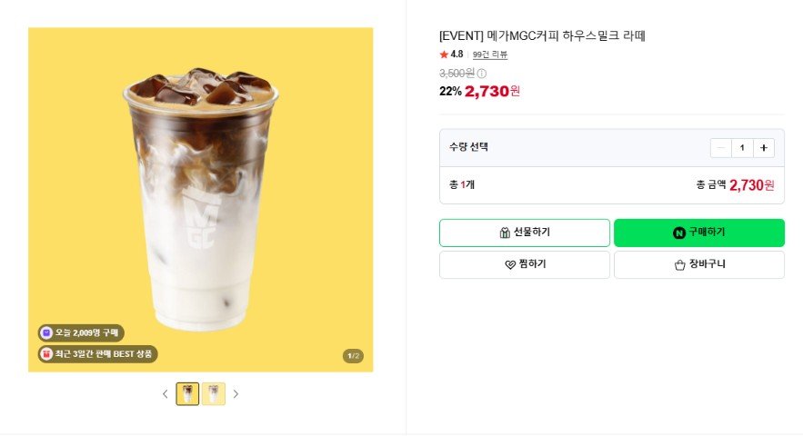Increase quantity with the plus button
803x446 pixels.
tap(764, 148)
